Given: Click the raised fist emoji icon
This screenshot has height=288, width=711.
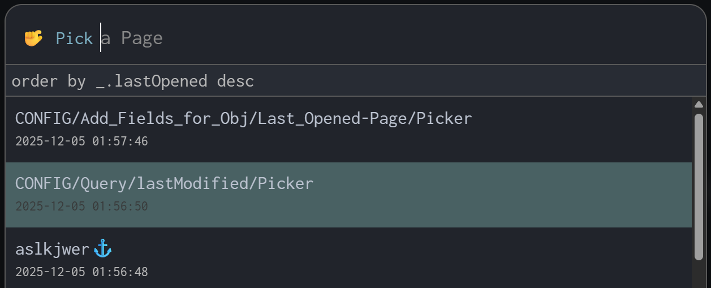Looking at the screenshot, I should (x=33, y=38).
